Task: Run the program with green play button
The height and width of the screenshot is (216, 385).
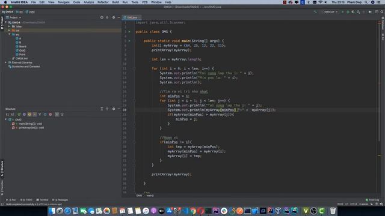Action: [x=342, y=12]
